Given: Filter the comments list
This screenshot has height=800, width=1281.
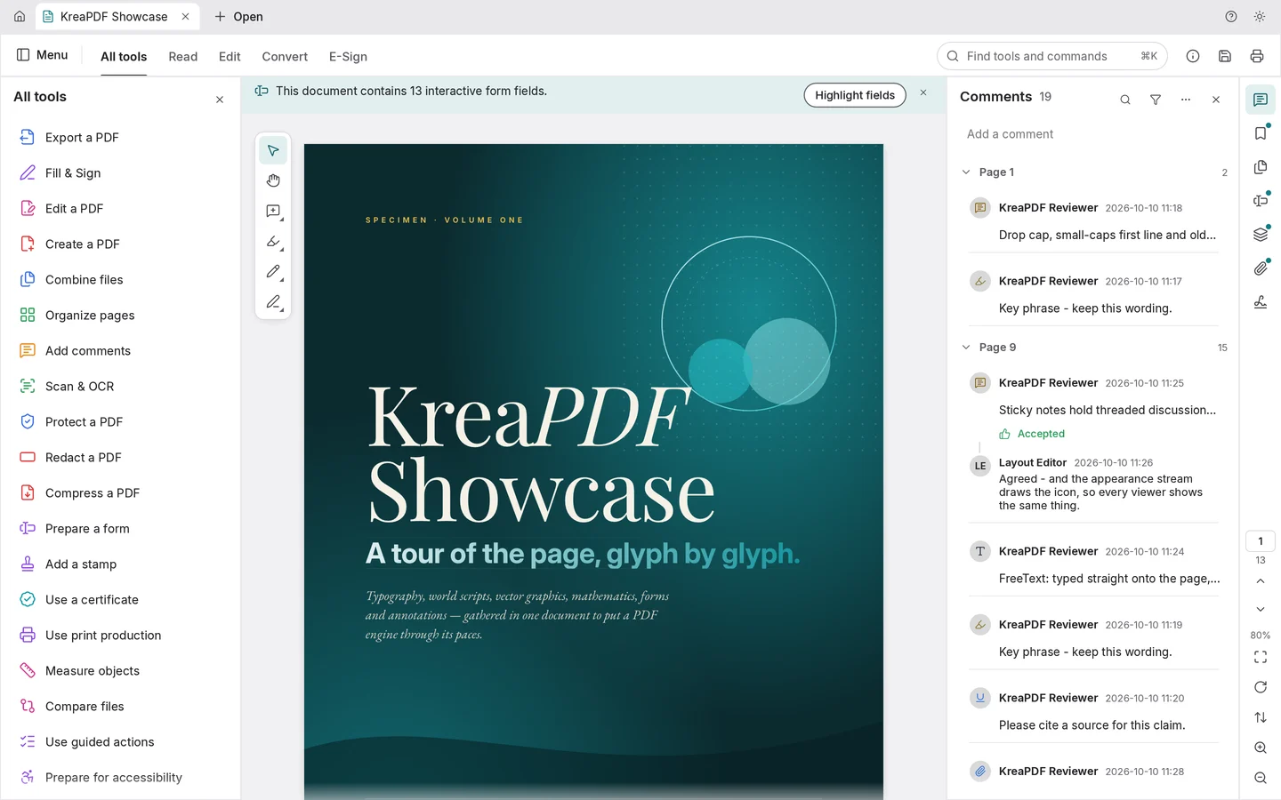Looking at the screenshot, I should point(1156,100).
